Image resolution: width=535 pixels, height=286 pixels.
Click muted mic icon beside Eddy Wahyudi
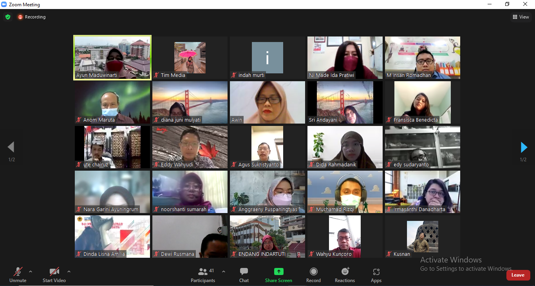click(x=157, y=164)
